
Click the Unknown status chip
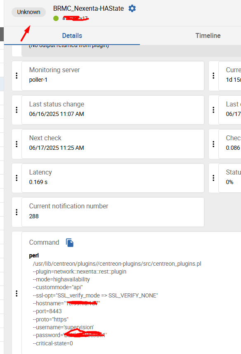[x=29, y=12]
